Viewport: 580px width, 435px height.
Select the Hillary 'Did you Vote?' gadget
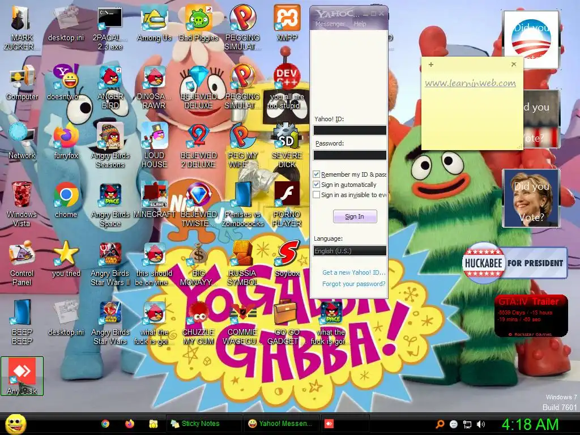point(531,198)
